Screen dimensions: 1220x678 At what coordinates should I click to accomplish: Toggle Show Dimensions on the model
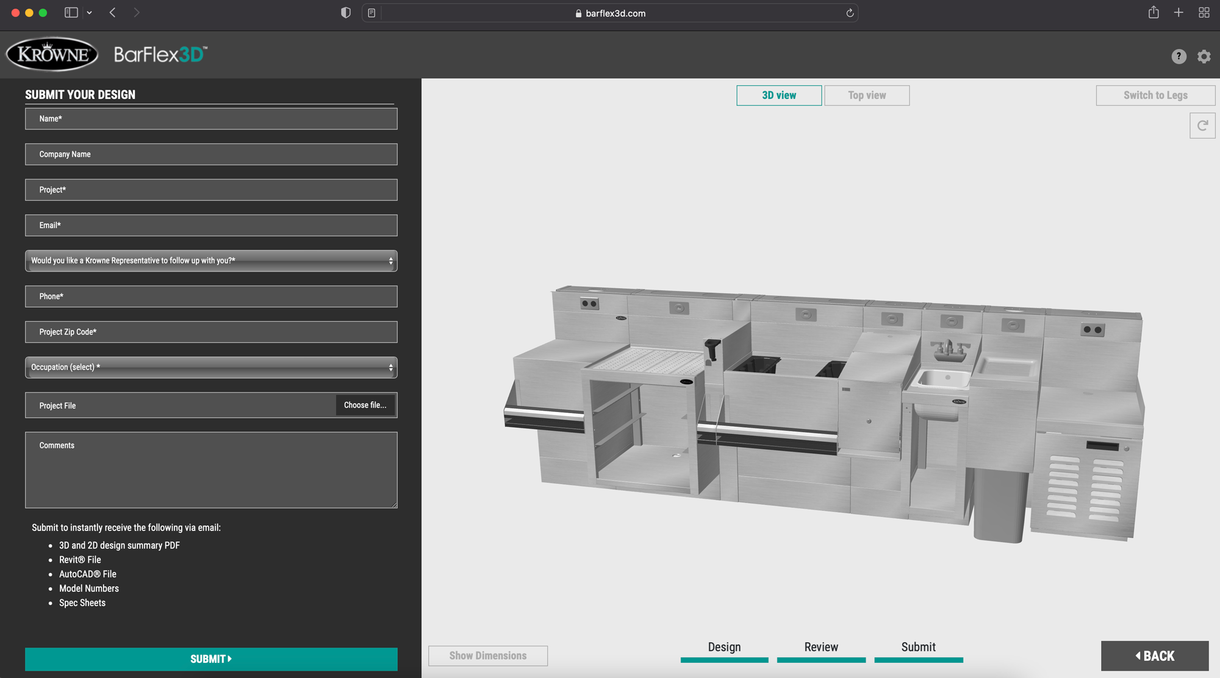487,655
